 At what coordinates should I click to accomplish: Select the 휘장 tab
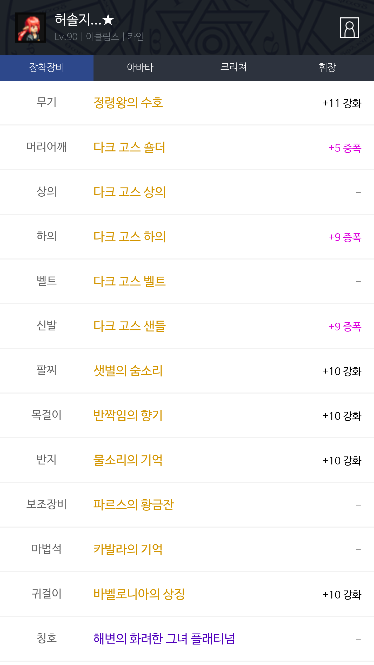click(327, 68)
